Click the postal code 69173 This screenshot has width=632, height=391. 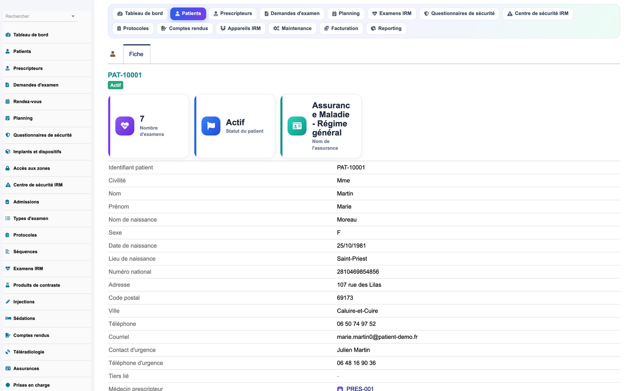[x=345, y=298]
